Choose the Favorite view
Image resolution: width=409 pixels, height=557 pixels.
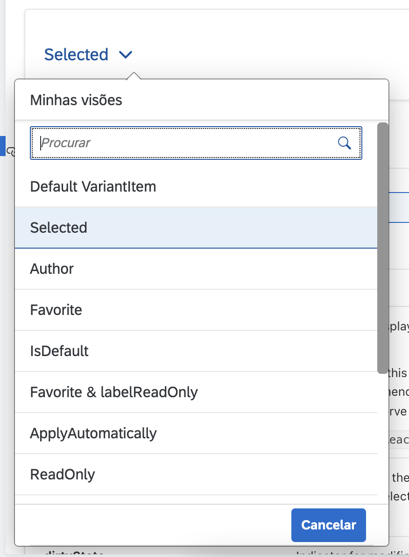click(56, 310)
